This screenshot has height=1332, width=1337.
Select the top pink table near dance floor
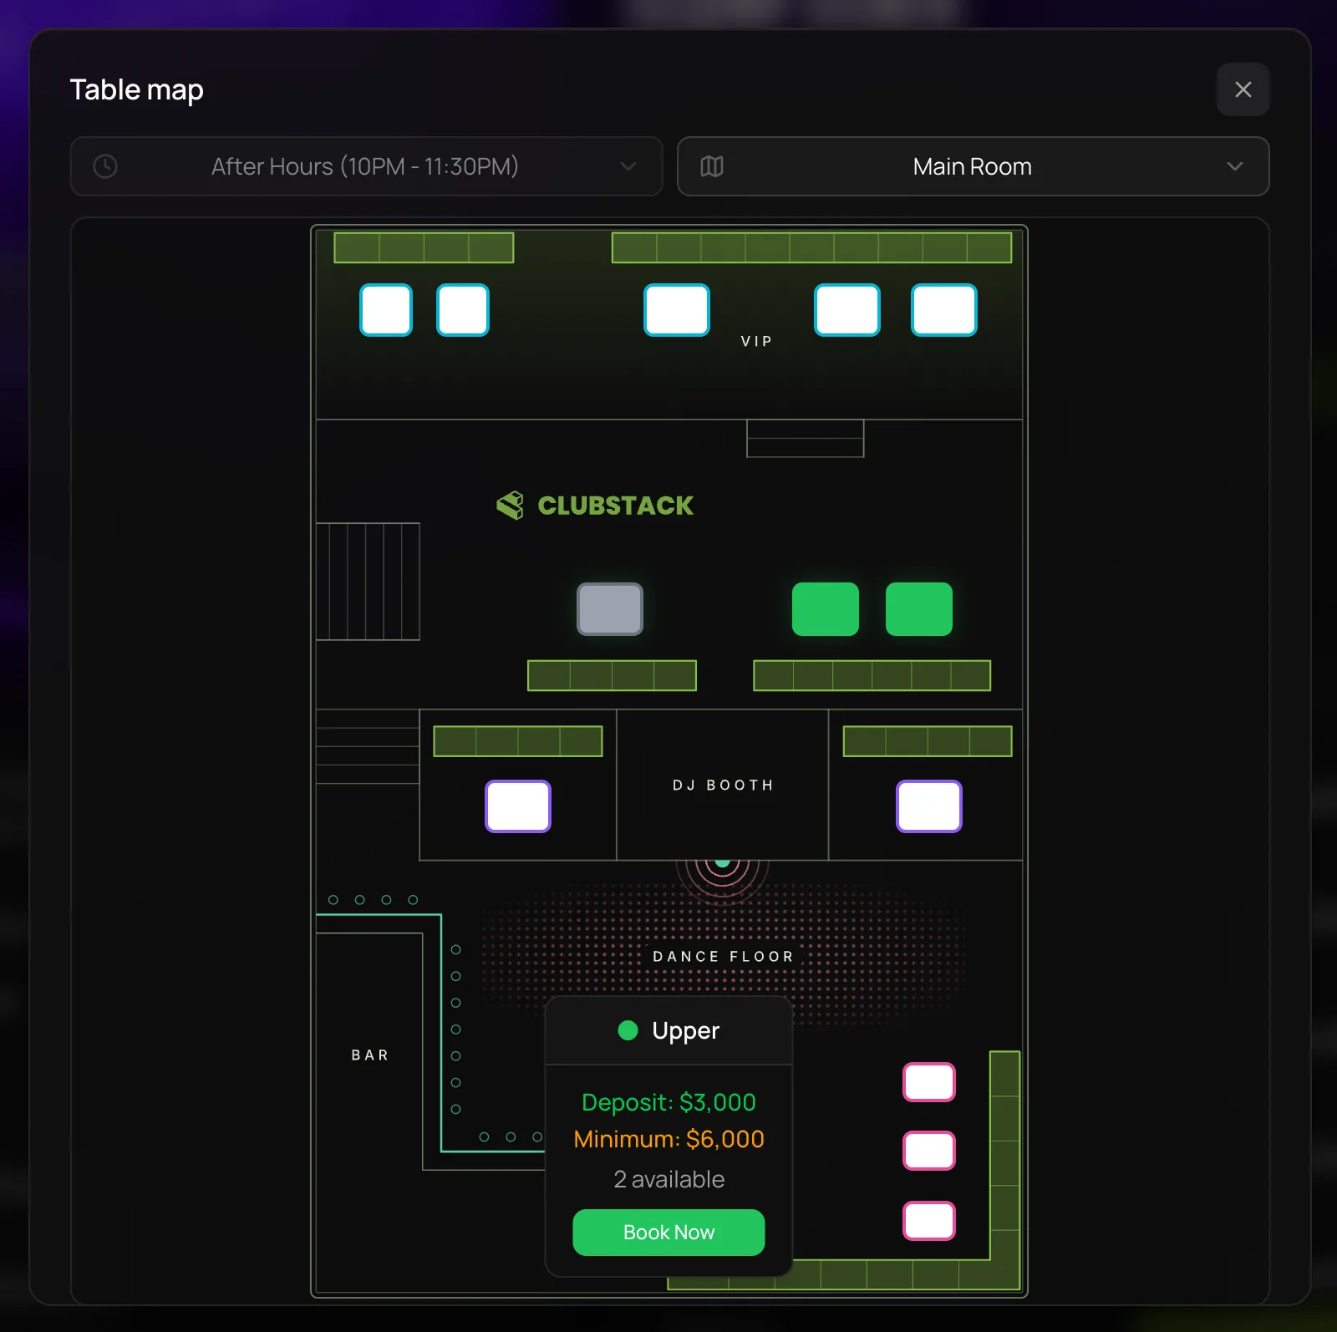(929, 1082)
